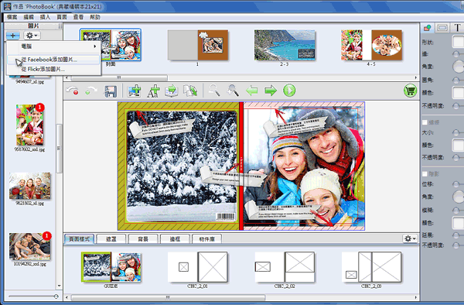This screenshot has height=305, width=464.
Task: Pick the CHC_2_01 layout thumbnail
Action: click(198, 267)
